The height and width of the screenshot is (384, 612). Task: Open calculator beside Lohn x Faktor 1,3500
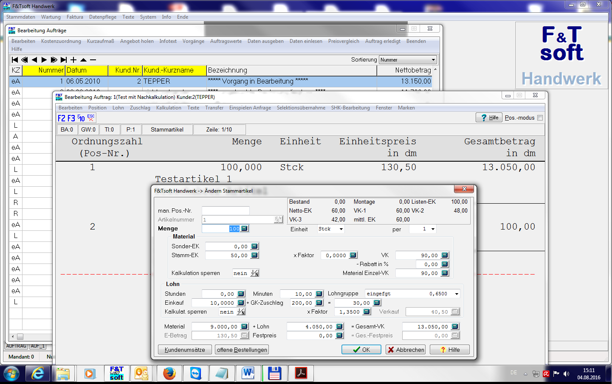click(367, 312)
